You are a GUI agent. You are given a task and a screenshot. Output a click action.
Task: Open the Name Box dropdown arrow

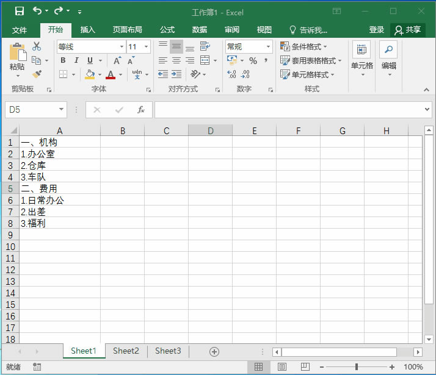click(x=61, y=110)
